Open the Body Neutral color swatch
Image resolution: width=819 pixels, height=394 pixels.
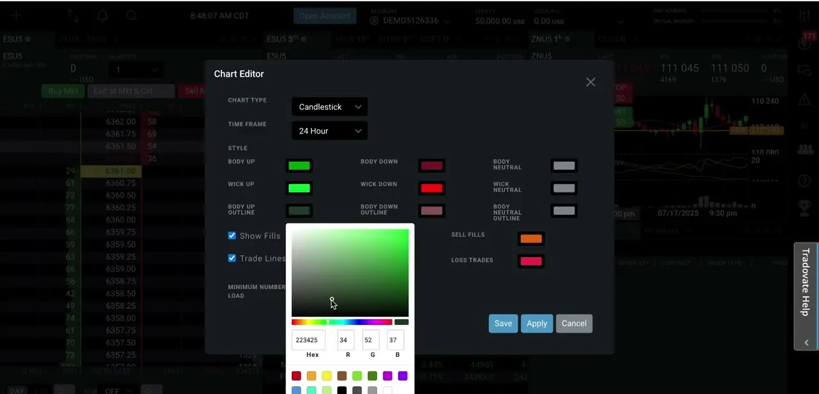coord(564,166)
